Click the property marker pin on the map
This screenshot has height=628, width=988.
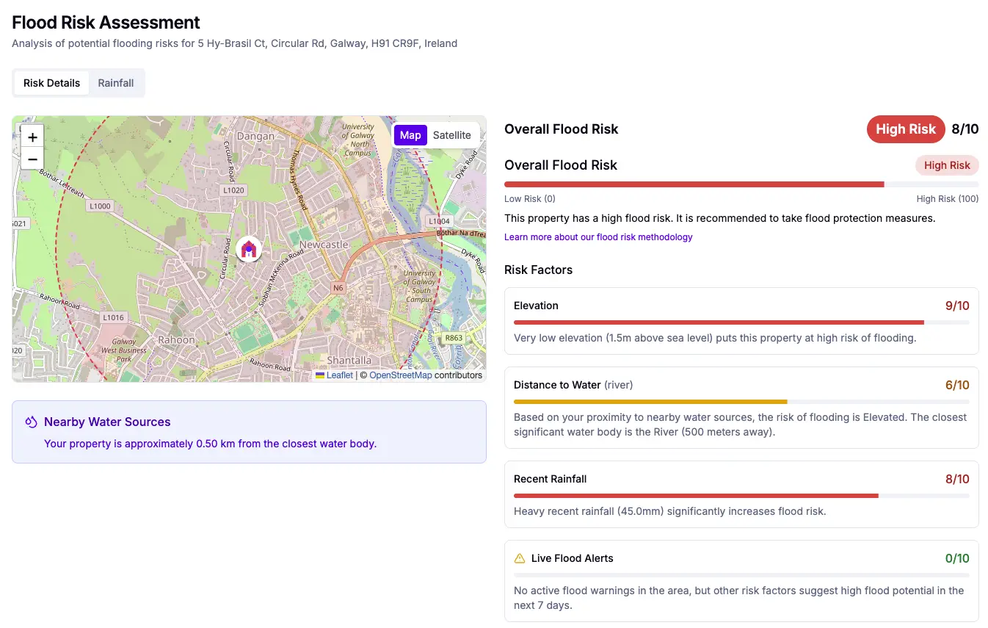[249, 248]
